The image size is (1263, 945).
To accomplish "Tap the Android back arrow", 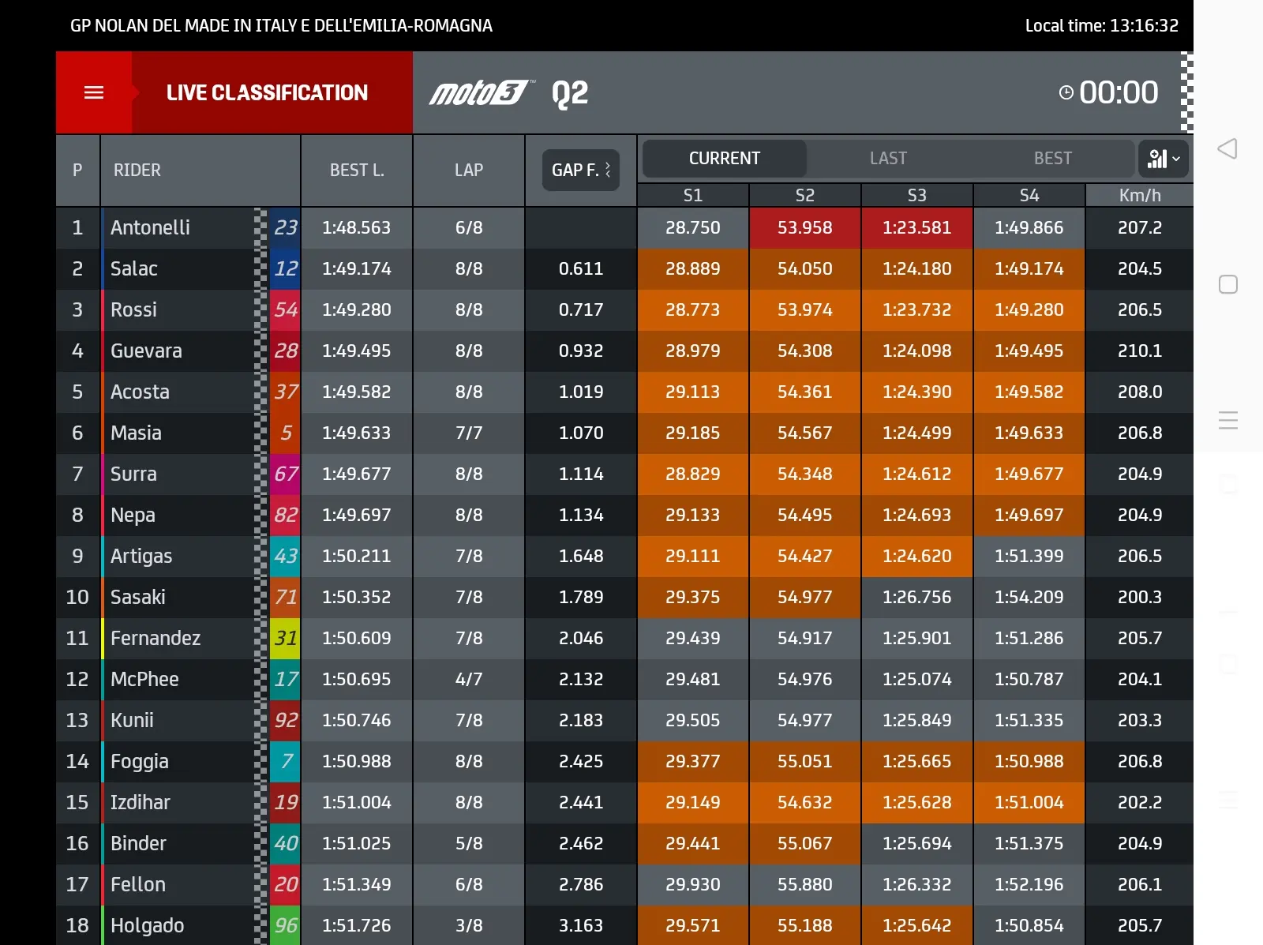I will (x=1227, y=148).
